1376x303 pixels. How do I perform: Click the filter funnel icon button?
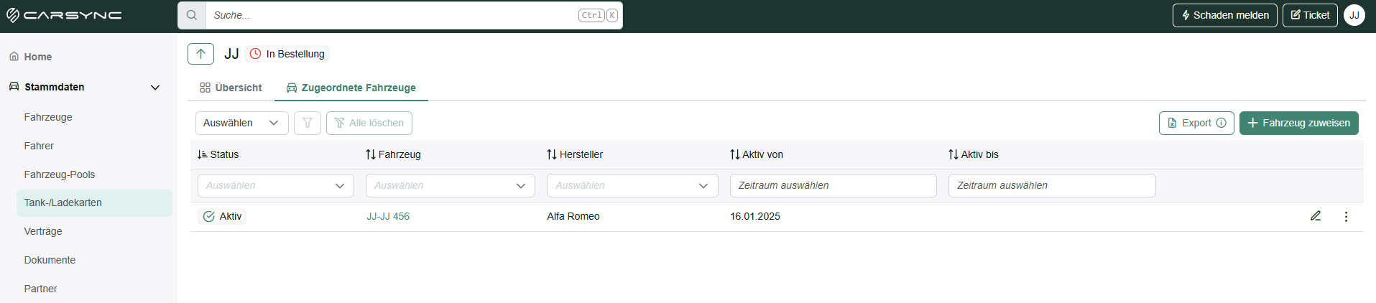tap(308, 123)
